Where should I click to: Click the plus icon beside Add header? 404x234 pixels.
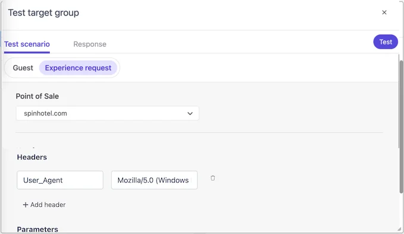point(25,205)
